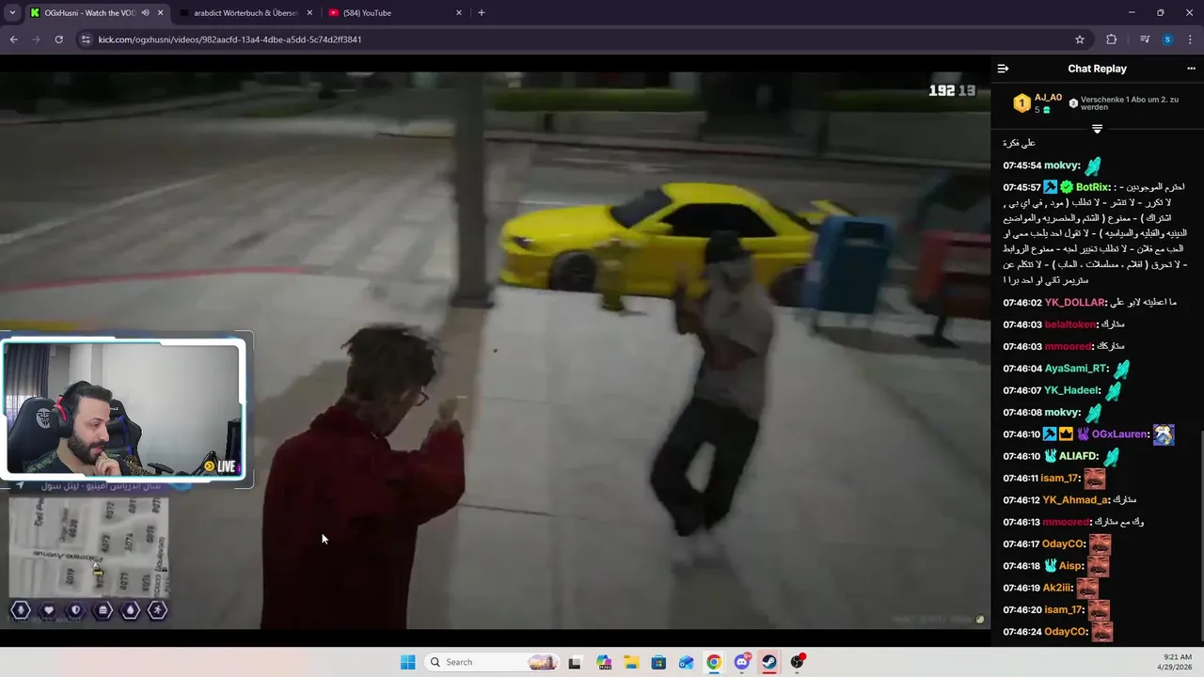Click emote in OdayCO's 07:46:24 message
Screen dimensions: 1204x677
(1101, 632)
